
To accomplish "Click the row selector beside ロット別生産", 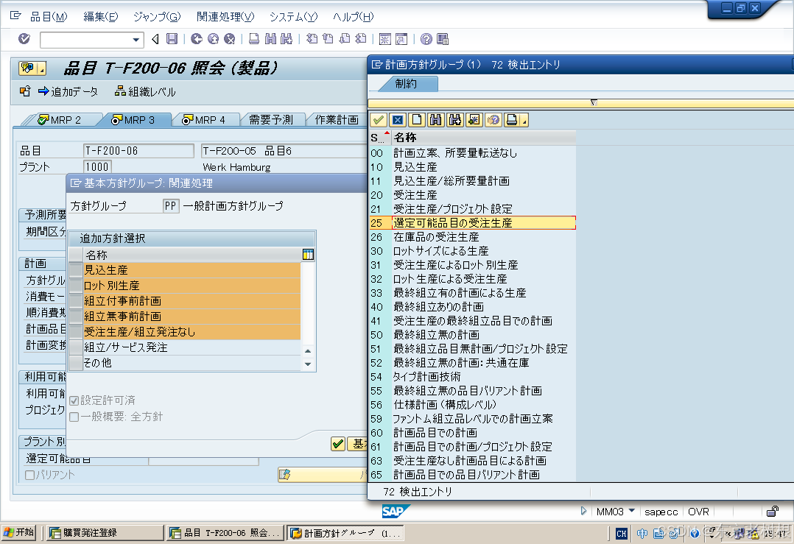I will [75, 286].
